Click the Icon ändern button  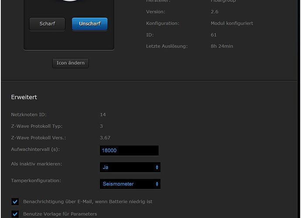coord(70,63)
